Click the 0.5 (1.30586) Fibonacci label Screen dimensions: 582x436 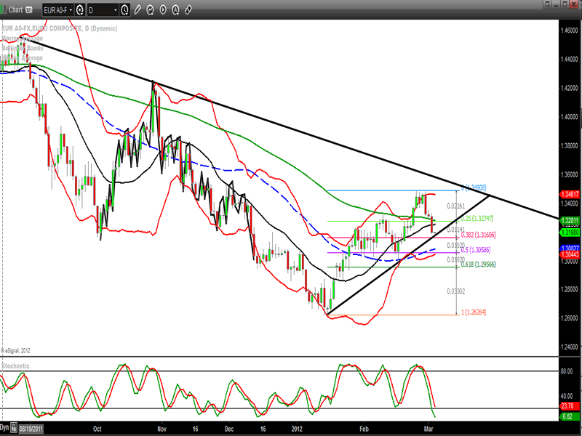coord(476,250)
